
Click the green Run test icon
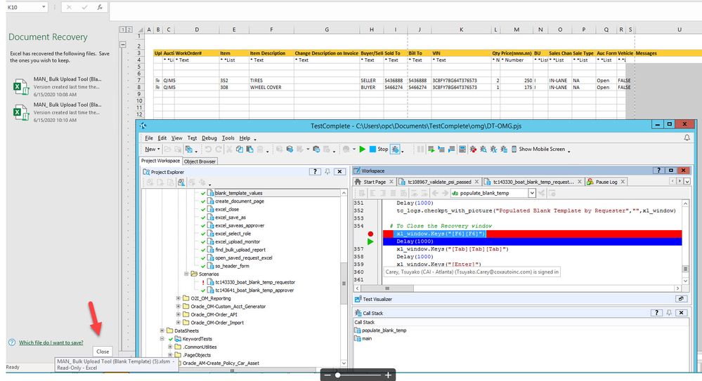point(363,149)
